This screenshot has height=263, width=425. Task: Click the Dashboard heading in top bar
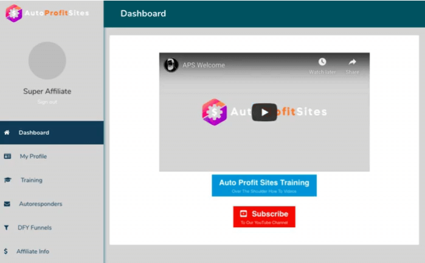(143, 13)
